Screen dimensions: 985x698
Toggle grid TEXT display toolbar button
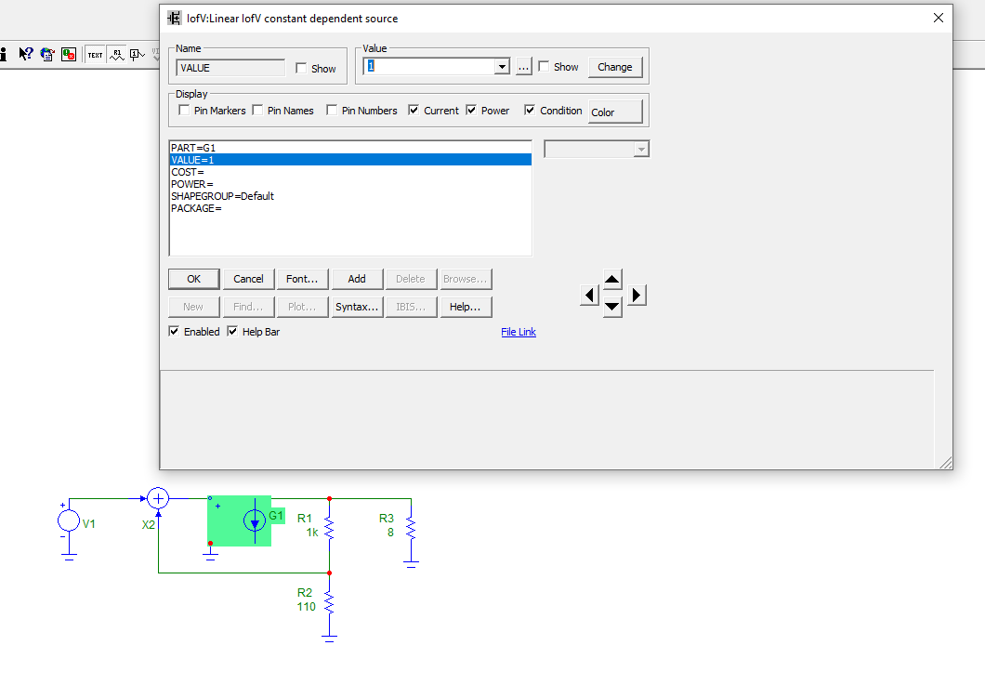coord(95,55)
